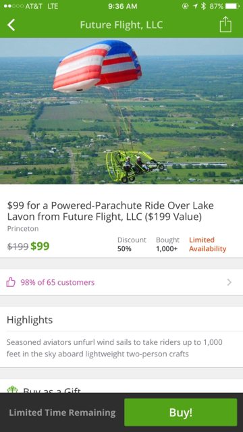Tap the Future Flight, LLC title

122,25
